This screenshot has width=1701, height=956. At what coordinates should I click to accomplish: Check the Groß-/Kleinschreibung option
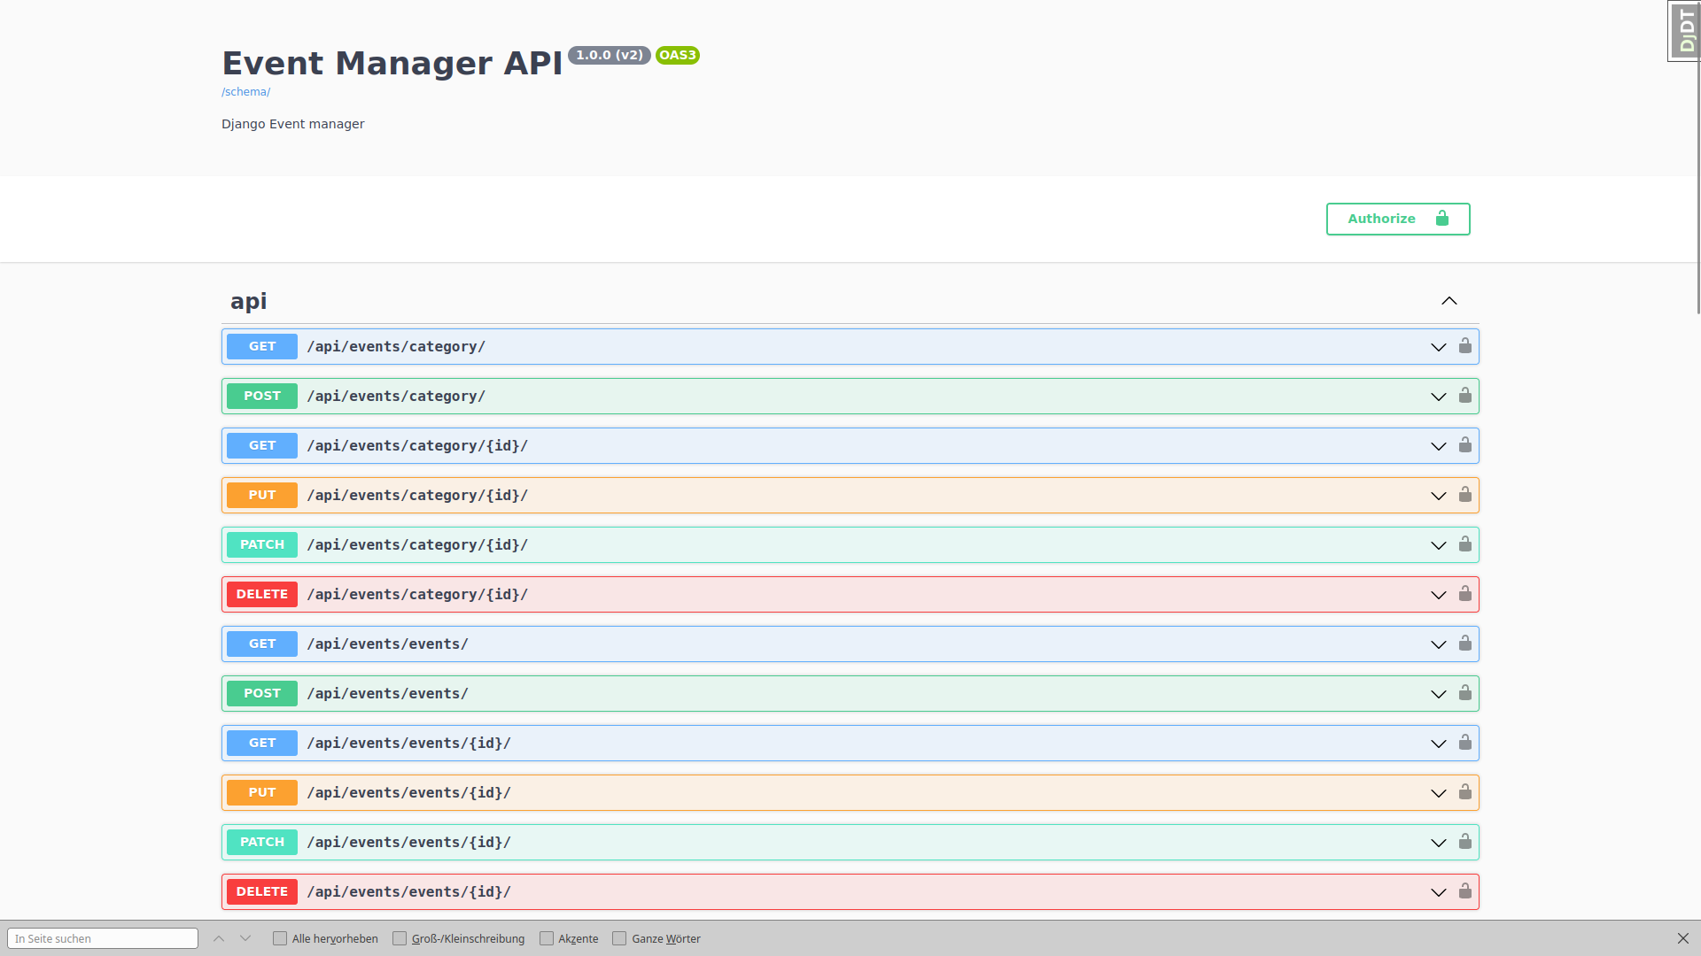coord(400,937)
